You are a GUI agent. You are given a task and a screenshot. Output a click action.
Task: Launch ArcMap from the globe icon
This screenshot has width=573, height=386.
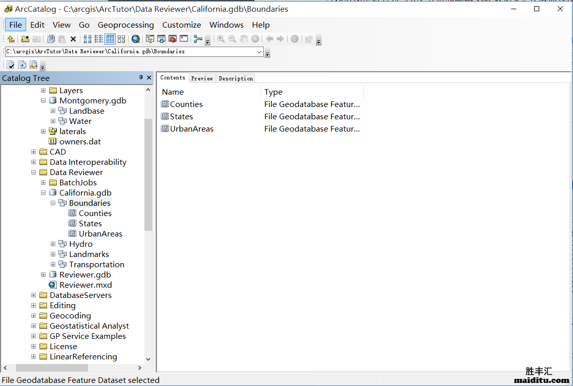[x=136, y=39]
